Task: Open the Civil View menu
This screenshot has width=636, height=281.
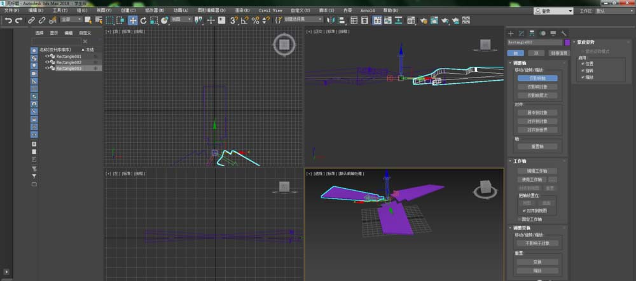Action: [x=270, y=11]
